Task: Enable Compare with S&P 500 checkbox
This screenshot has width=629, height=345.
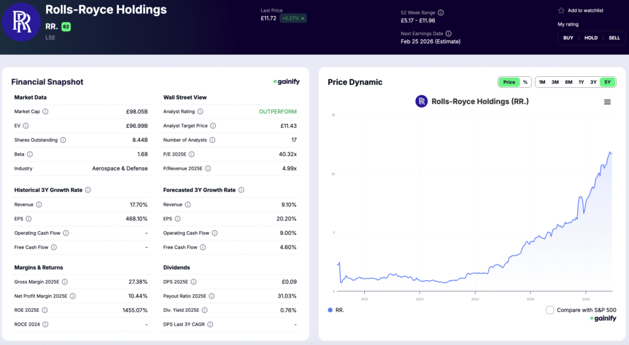Action: click(550, 311)
